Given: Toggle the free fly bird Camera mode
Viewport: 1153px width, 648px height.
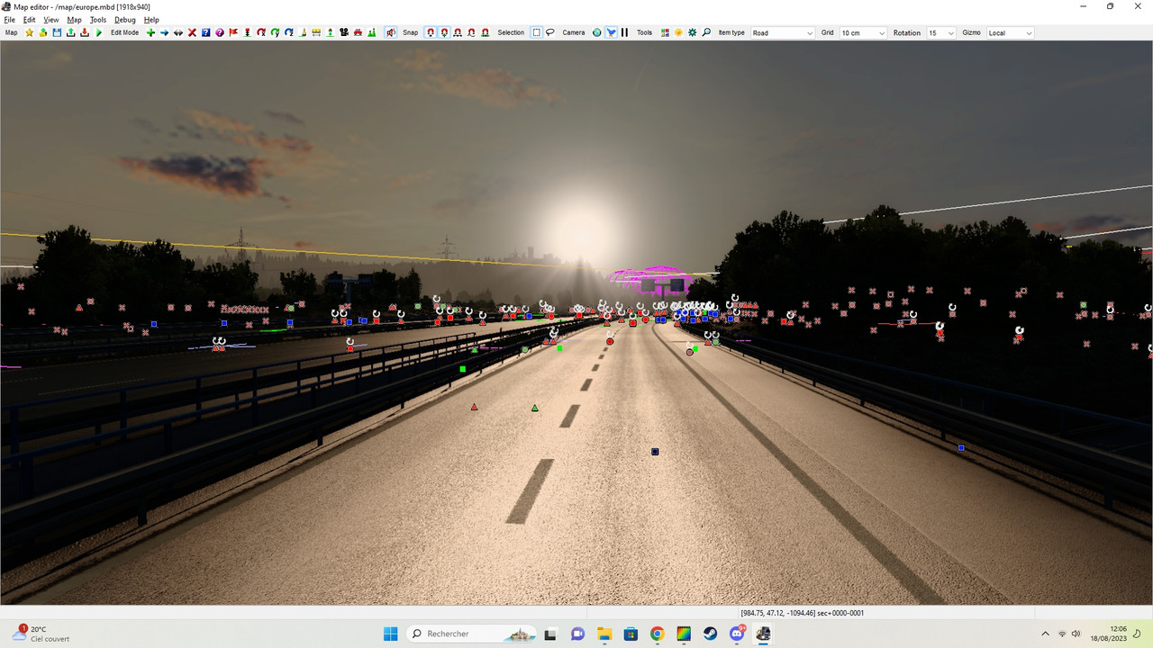Looking at the screenshot, I should [x=611, y=32].
